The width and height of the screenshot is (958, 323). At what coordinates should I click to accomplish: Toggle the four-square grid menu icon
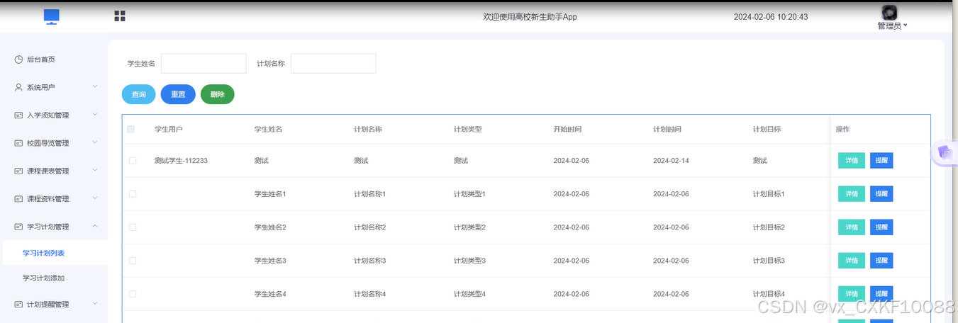tap(120, 16)
